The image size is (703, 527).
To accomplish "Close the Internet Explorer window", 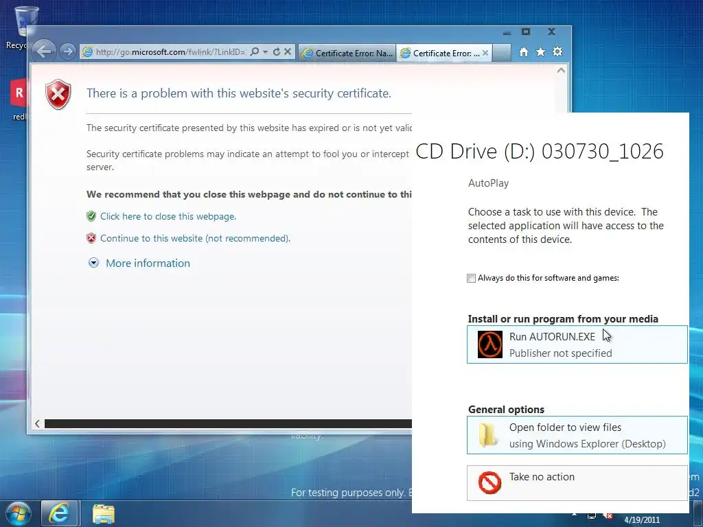I will (x=552, y=32).
